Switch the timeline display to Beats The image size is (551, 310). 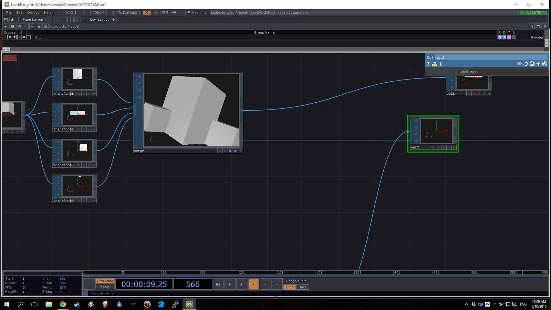click(x=105, y=287)
